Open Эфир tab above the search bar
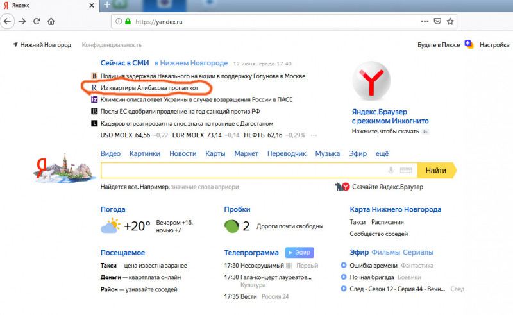 pos(358,153)
